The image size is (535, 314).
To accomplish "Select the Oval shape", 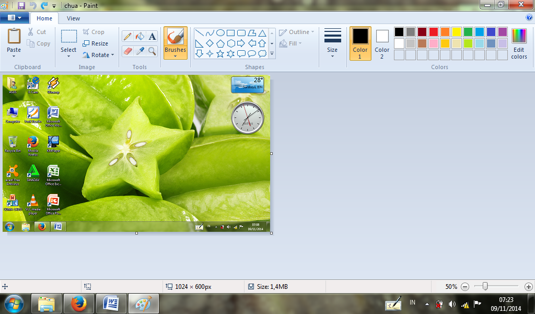I will pyautogui.click(x=220, y=33).
